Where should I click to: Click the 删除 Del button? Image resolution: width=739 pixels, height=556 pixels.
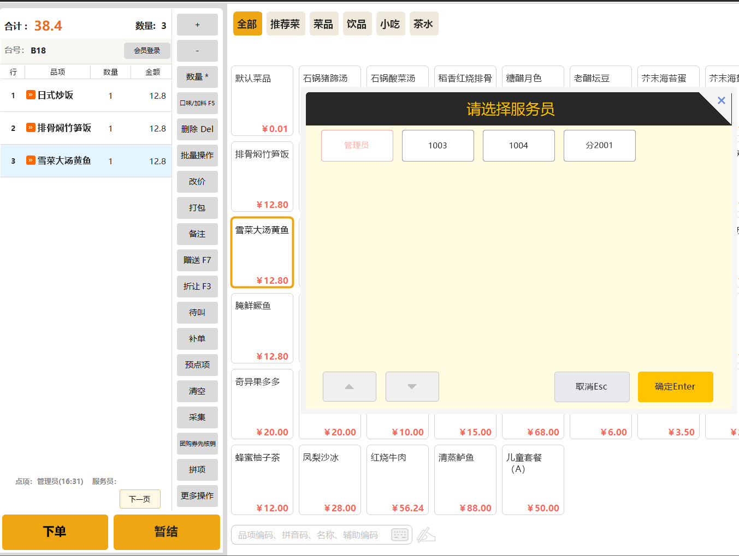click(197, 129)
